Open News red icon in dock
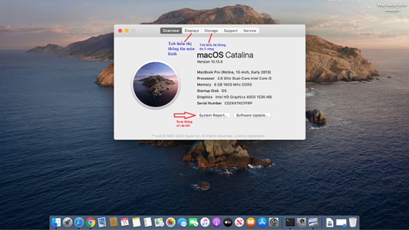The image size is (409, 230). click(239, 223)
